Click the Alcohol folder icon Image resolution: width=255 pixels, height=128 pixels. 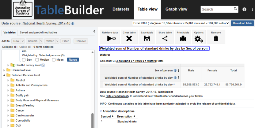[x=13, y=80]
